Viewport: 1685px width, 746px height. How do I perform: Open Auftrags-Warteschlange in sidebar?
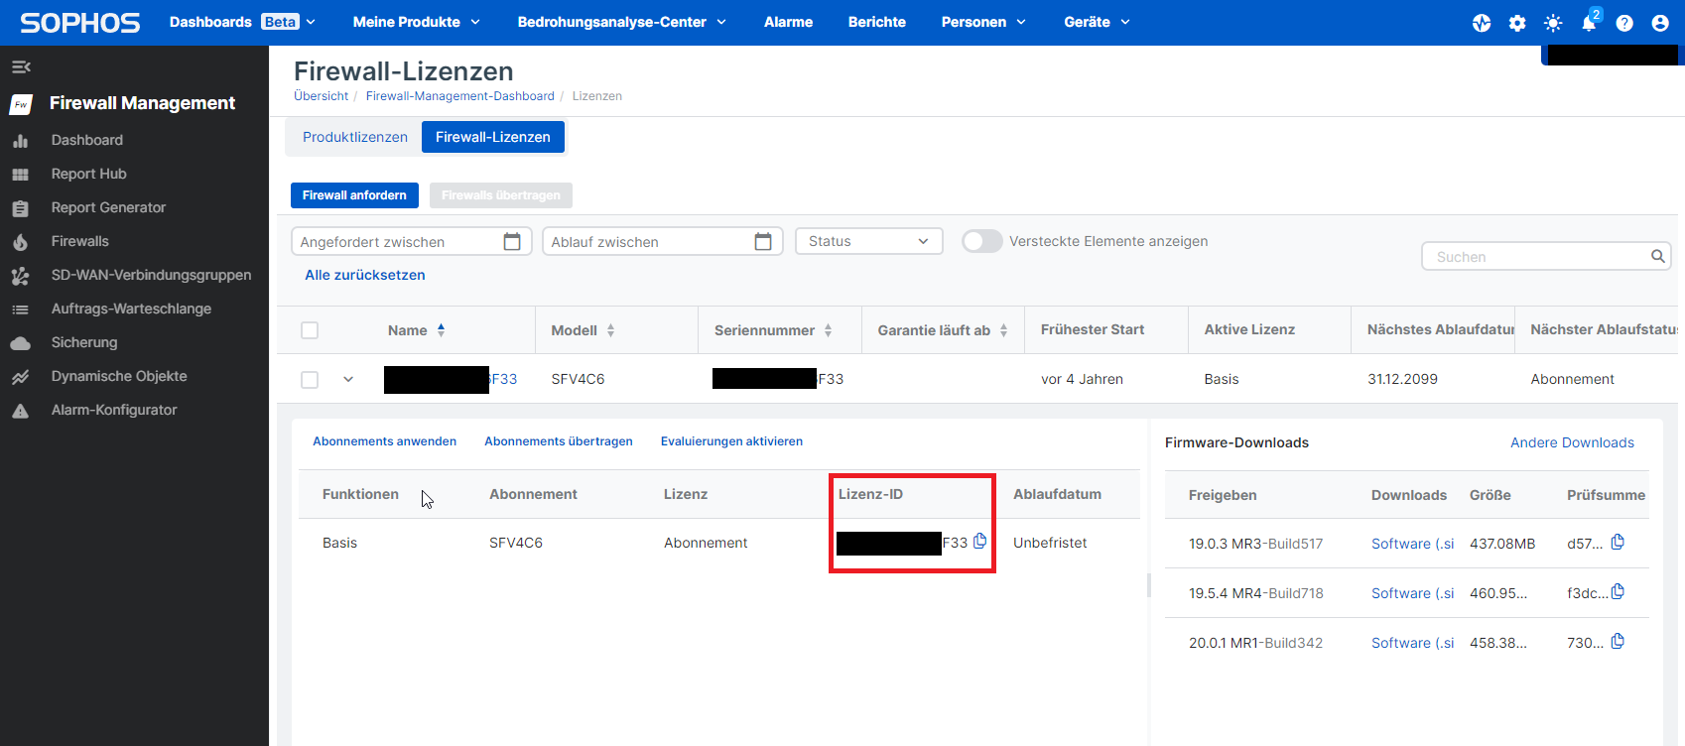[x=131, y=309]
